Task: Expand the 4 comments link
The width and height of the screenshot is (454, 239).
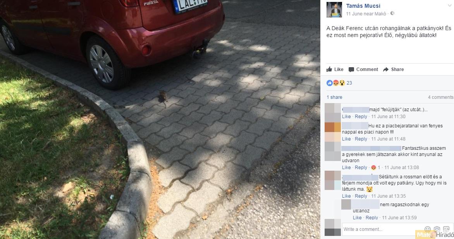Action: (440, 97)
